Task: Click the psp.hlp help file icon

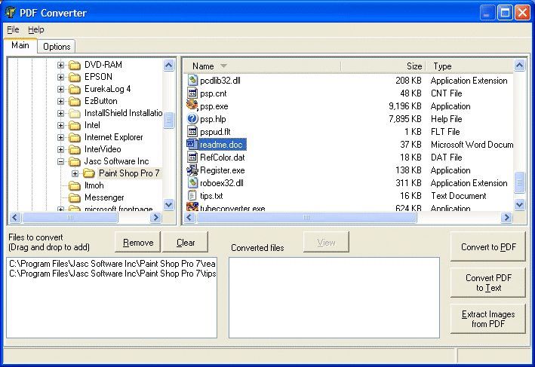Action: [192, 119]
